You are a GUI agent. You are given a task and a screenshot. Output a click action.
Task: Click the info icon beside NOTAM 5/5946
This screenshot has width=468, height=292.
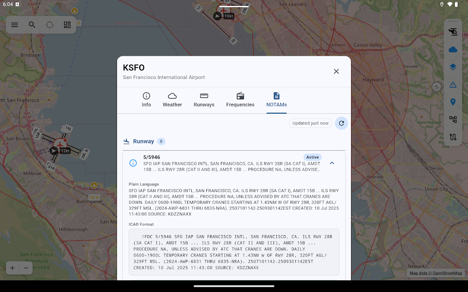coord(133,163)
